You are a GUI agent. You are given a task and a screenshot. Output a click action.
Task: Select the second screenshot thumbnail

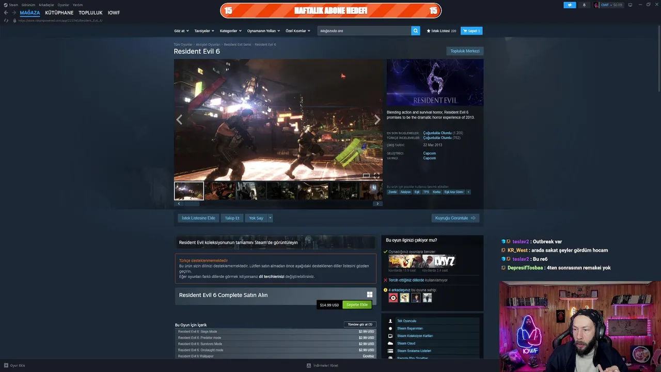(219, 191)
